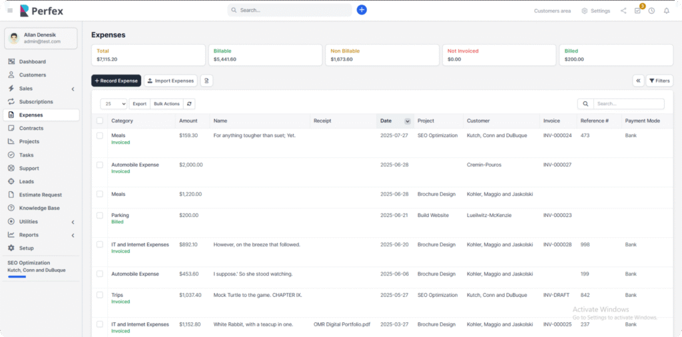Click the Knowledge Base question icon

tap(11, 208)
